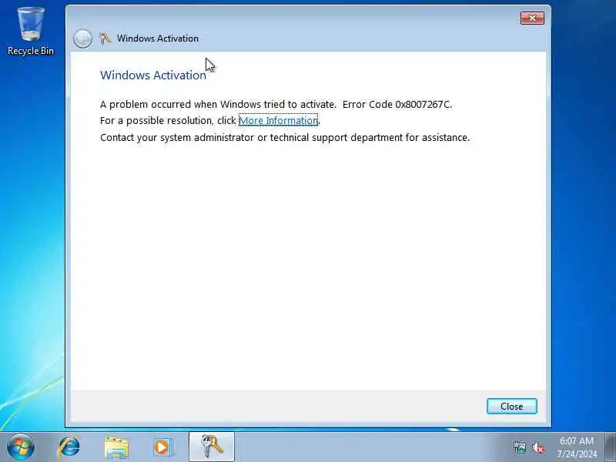Click the Close button

click(x=511, y=407)
